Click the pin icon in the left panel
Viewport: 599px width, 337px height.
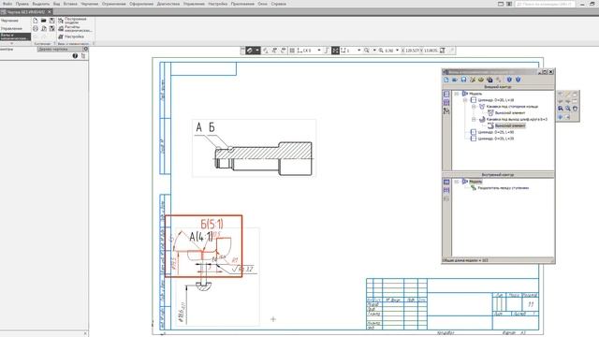(83, 56)
